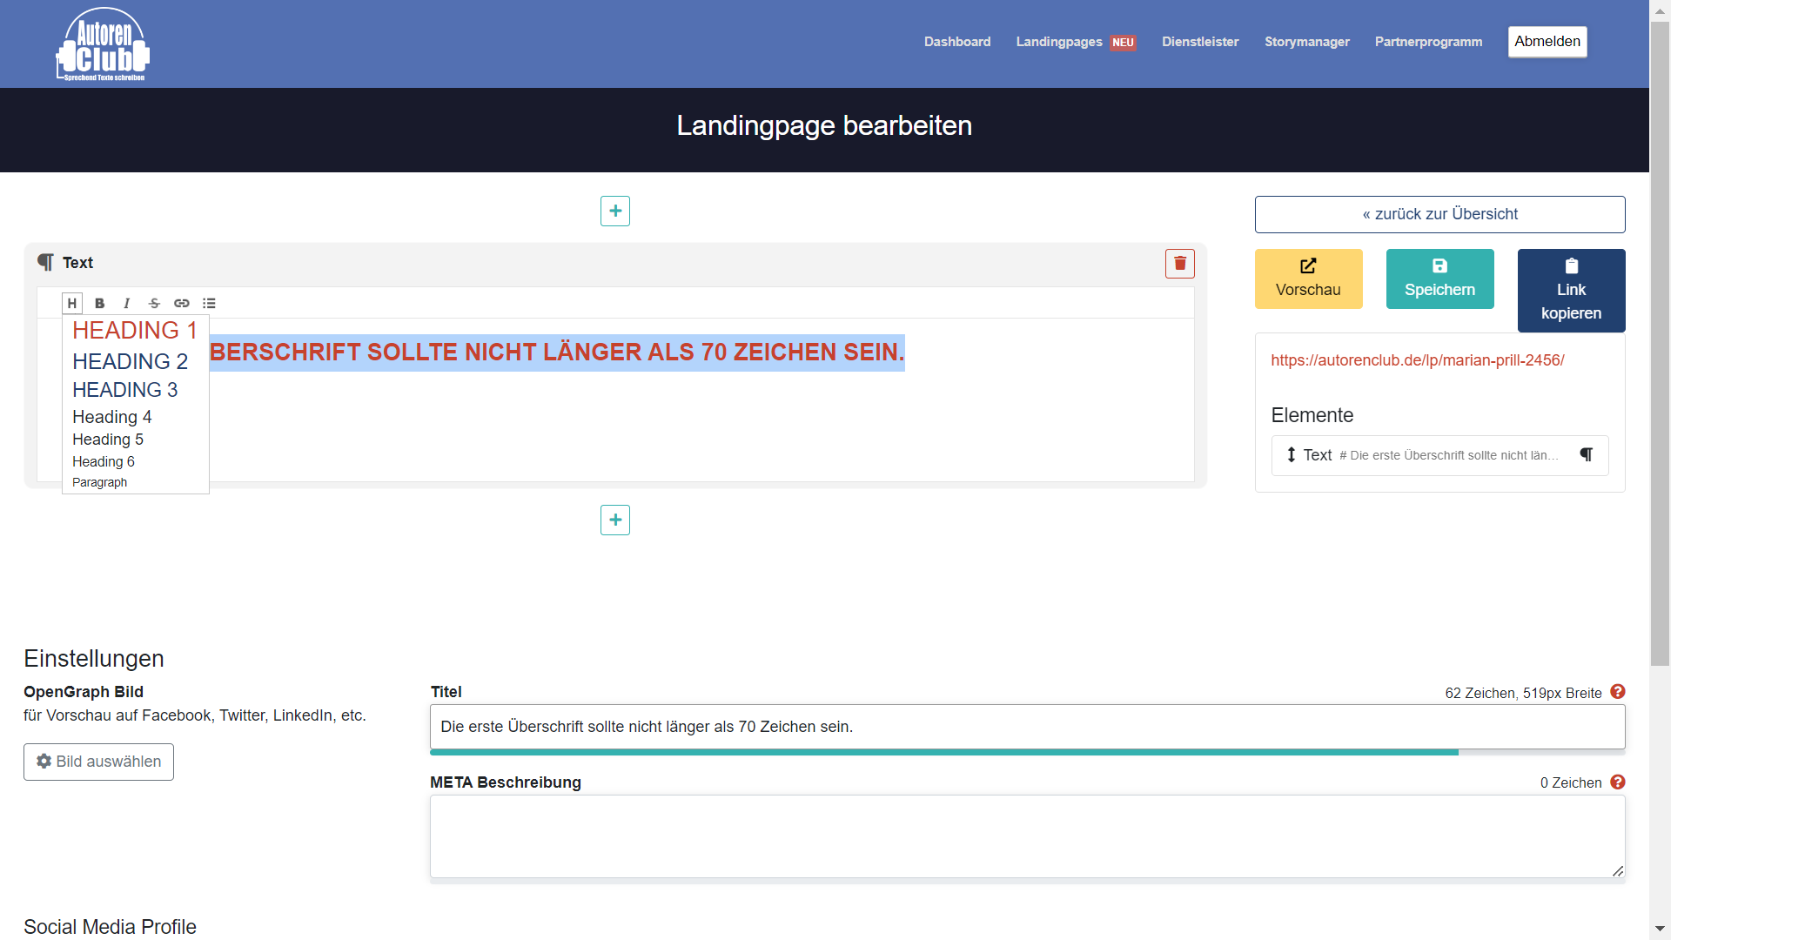Pick Heading 4 style option
The image size is (1805, 940).
tap(111, 417)
